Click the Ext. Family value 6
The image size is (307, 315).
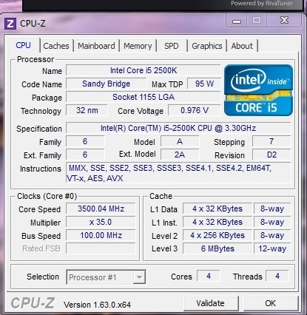click(x=85, y=155)
